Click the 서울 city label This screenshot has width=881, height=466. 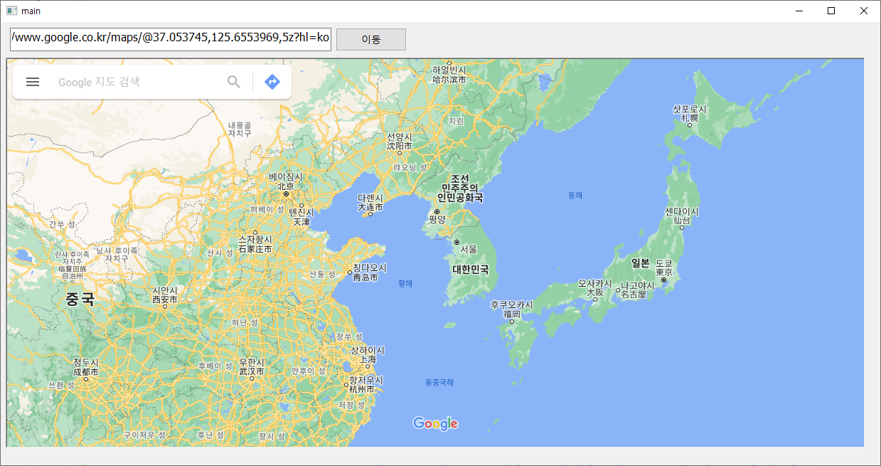[x=469, y=250]
